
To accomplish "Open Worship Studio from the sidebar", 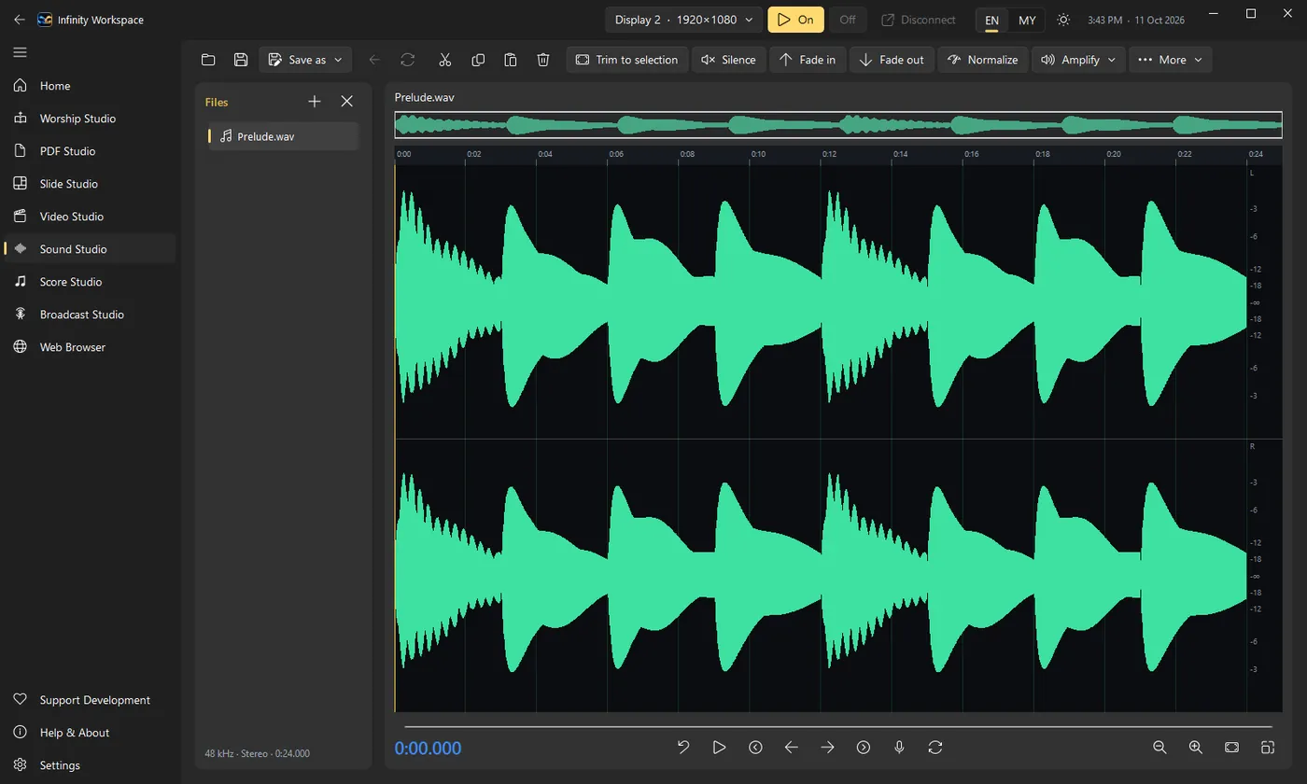I will (90, 119).
